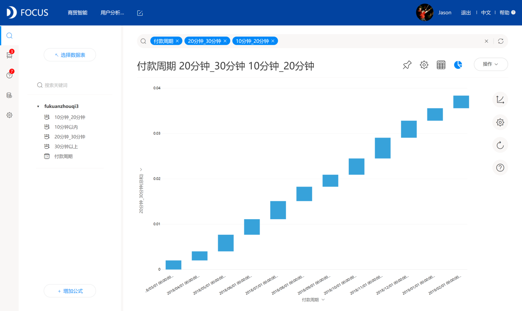Open the 操作 dropdown menu

[x=490, y=65]
